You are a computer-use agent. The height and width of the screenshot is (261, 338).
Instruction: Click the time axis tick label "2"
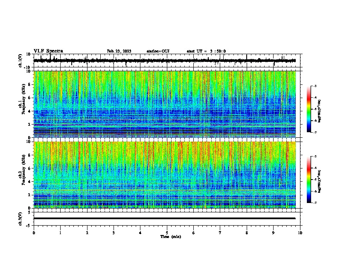[87, 233]
